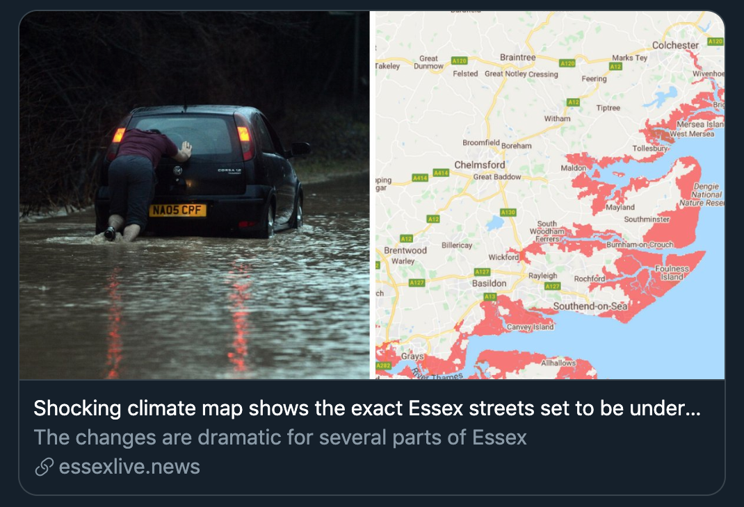Screen dimensions: 744x507
Task: Click the A12 road badge near Brentwood
Action: pos(406,238)
